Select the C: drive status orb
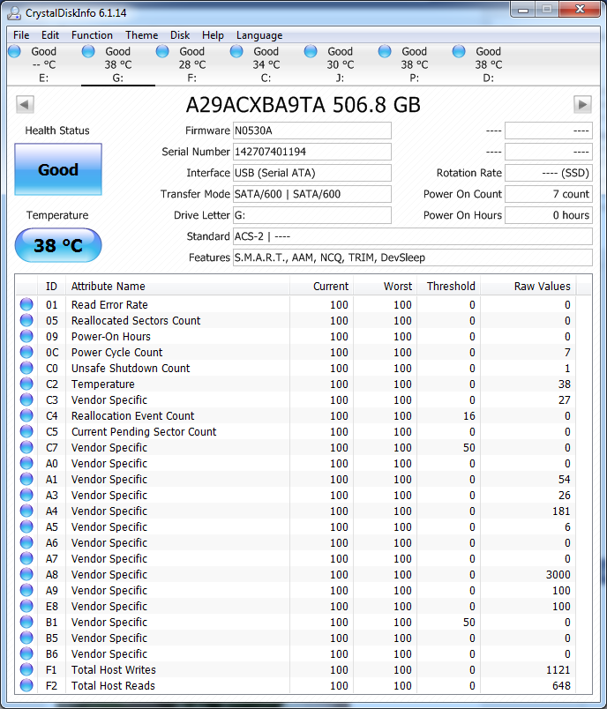The width and height of the screenshot is (607, 709). [236, 51]
